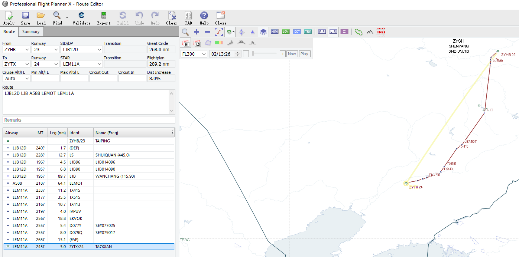Click the map layers icon
This screenshot has width=519, height=257.
[x=263, y=32]
